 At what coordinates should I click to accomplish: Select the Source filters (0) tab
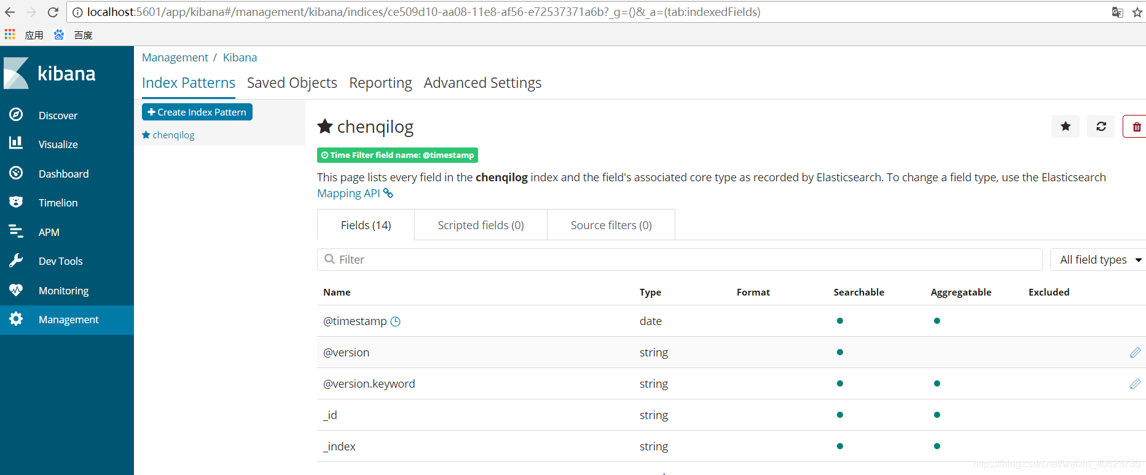tap(611, 225)
